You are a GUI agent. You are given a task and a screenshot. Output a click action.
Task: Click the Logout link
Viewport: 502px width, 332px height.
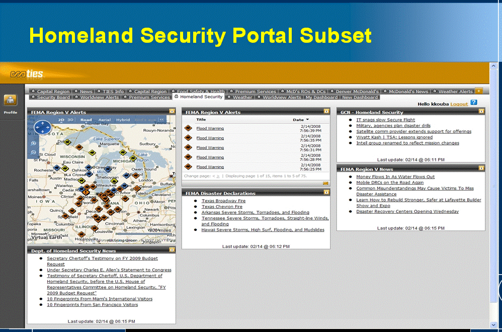coord(459,104)
